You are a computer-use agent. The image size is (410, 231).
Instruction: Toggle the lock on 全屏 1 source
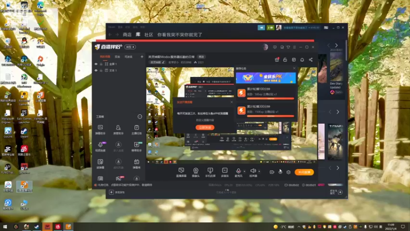tap(101, 64)
